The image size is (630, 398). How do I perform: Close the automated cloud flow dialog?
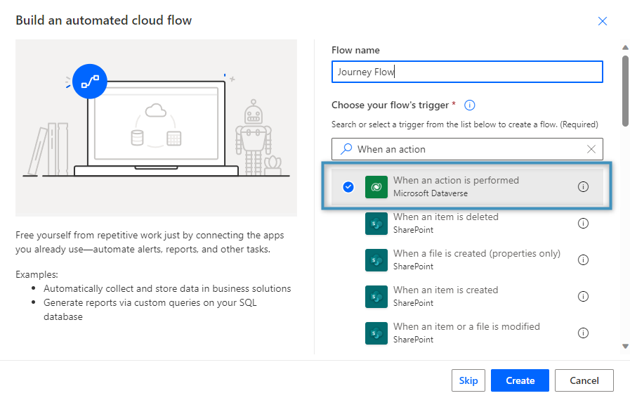point(603,21)
